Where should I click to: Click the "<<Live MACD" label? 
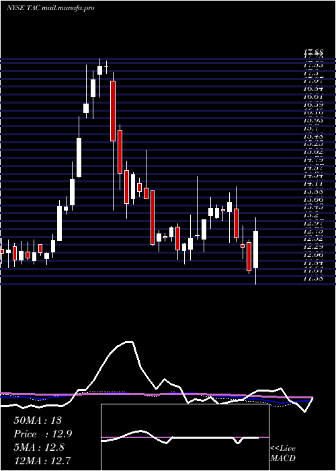[283, 453]
